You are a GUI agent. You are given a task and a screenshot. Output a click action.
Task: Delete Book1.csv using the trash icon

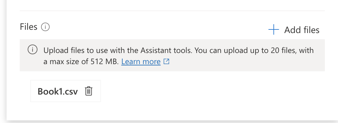pos(88,91)
